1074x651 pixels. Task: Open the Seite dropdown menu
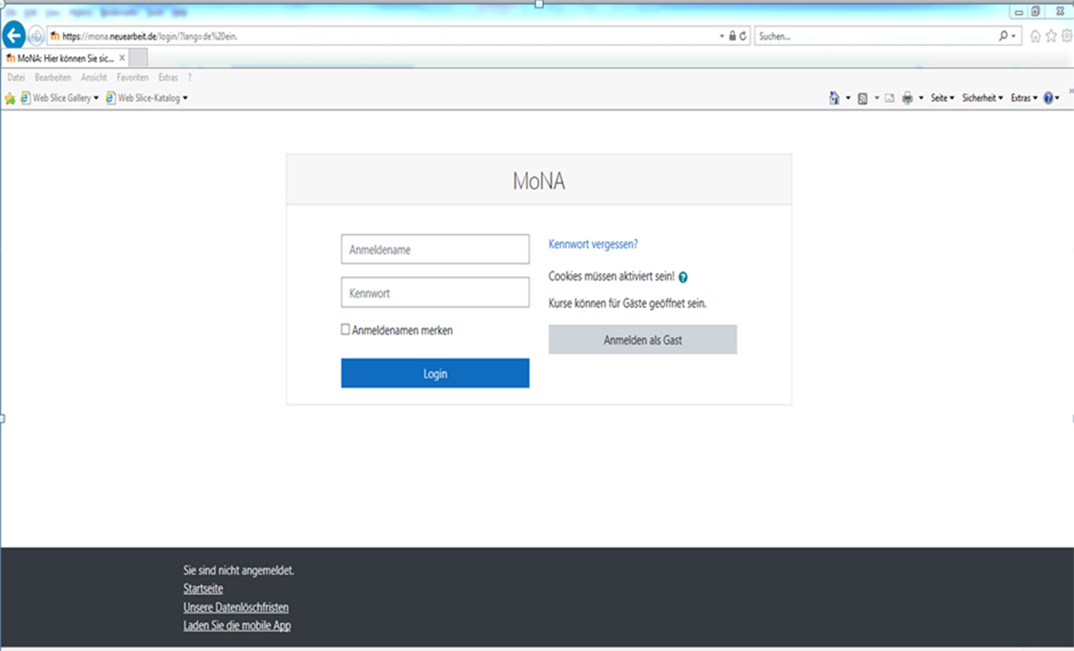[942, 98]
